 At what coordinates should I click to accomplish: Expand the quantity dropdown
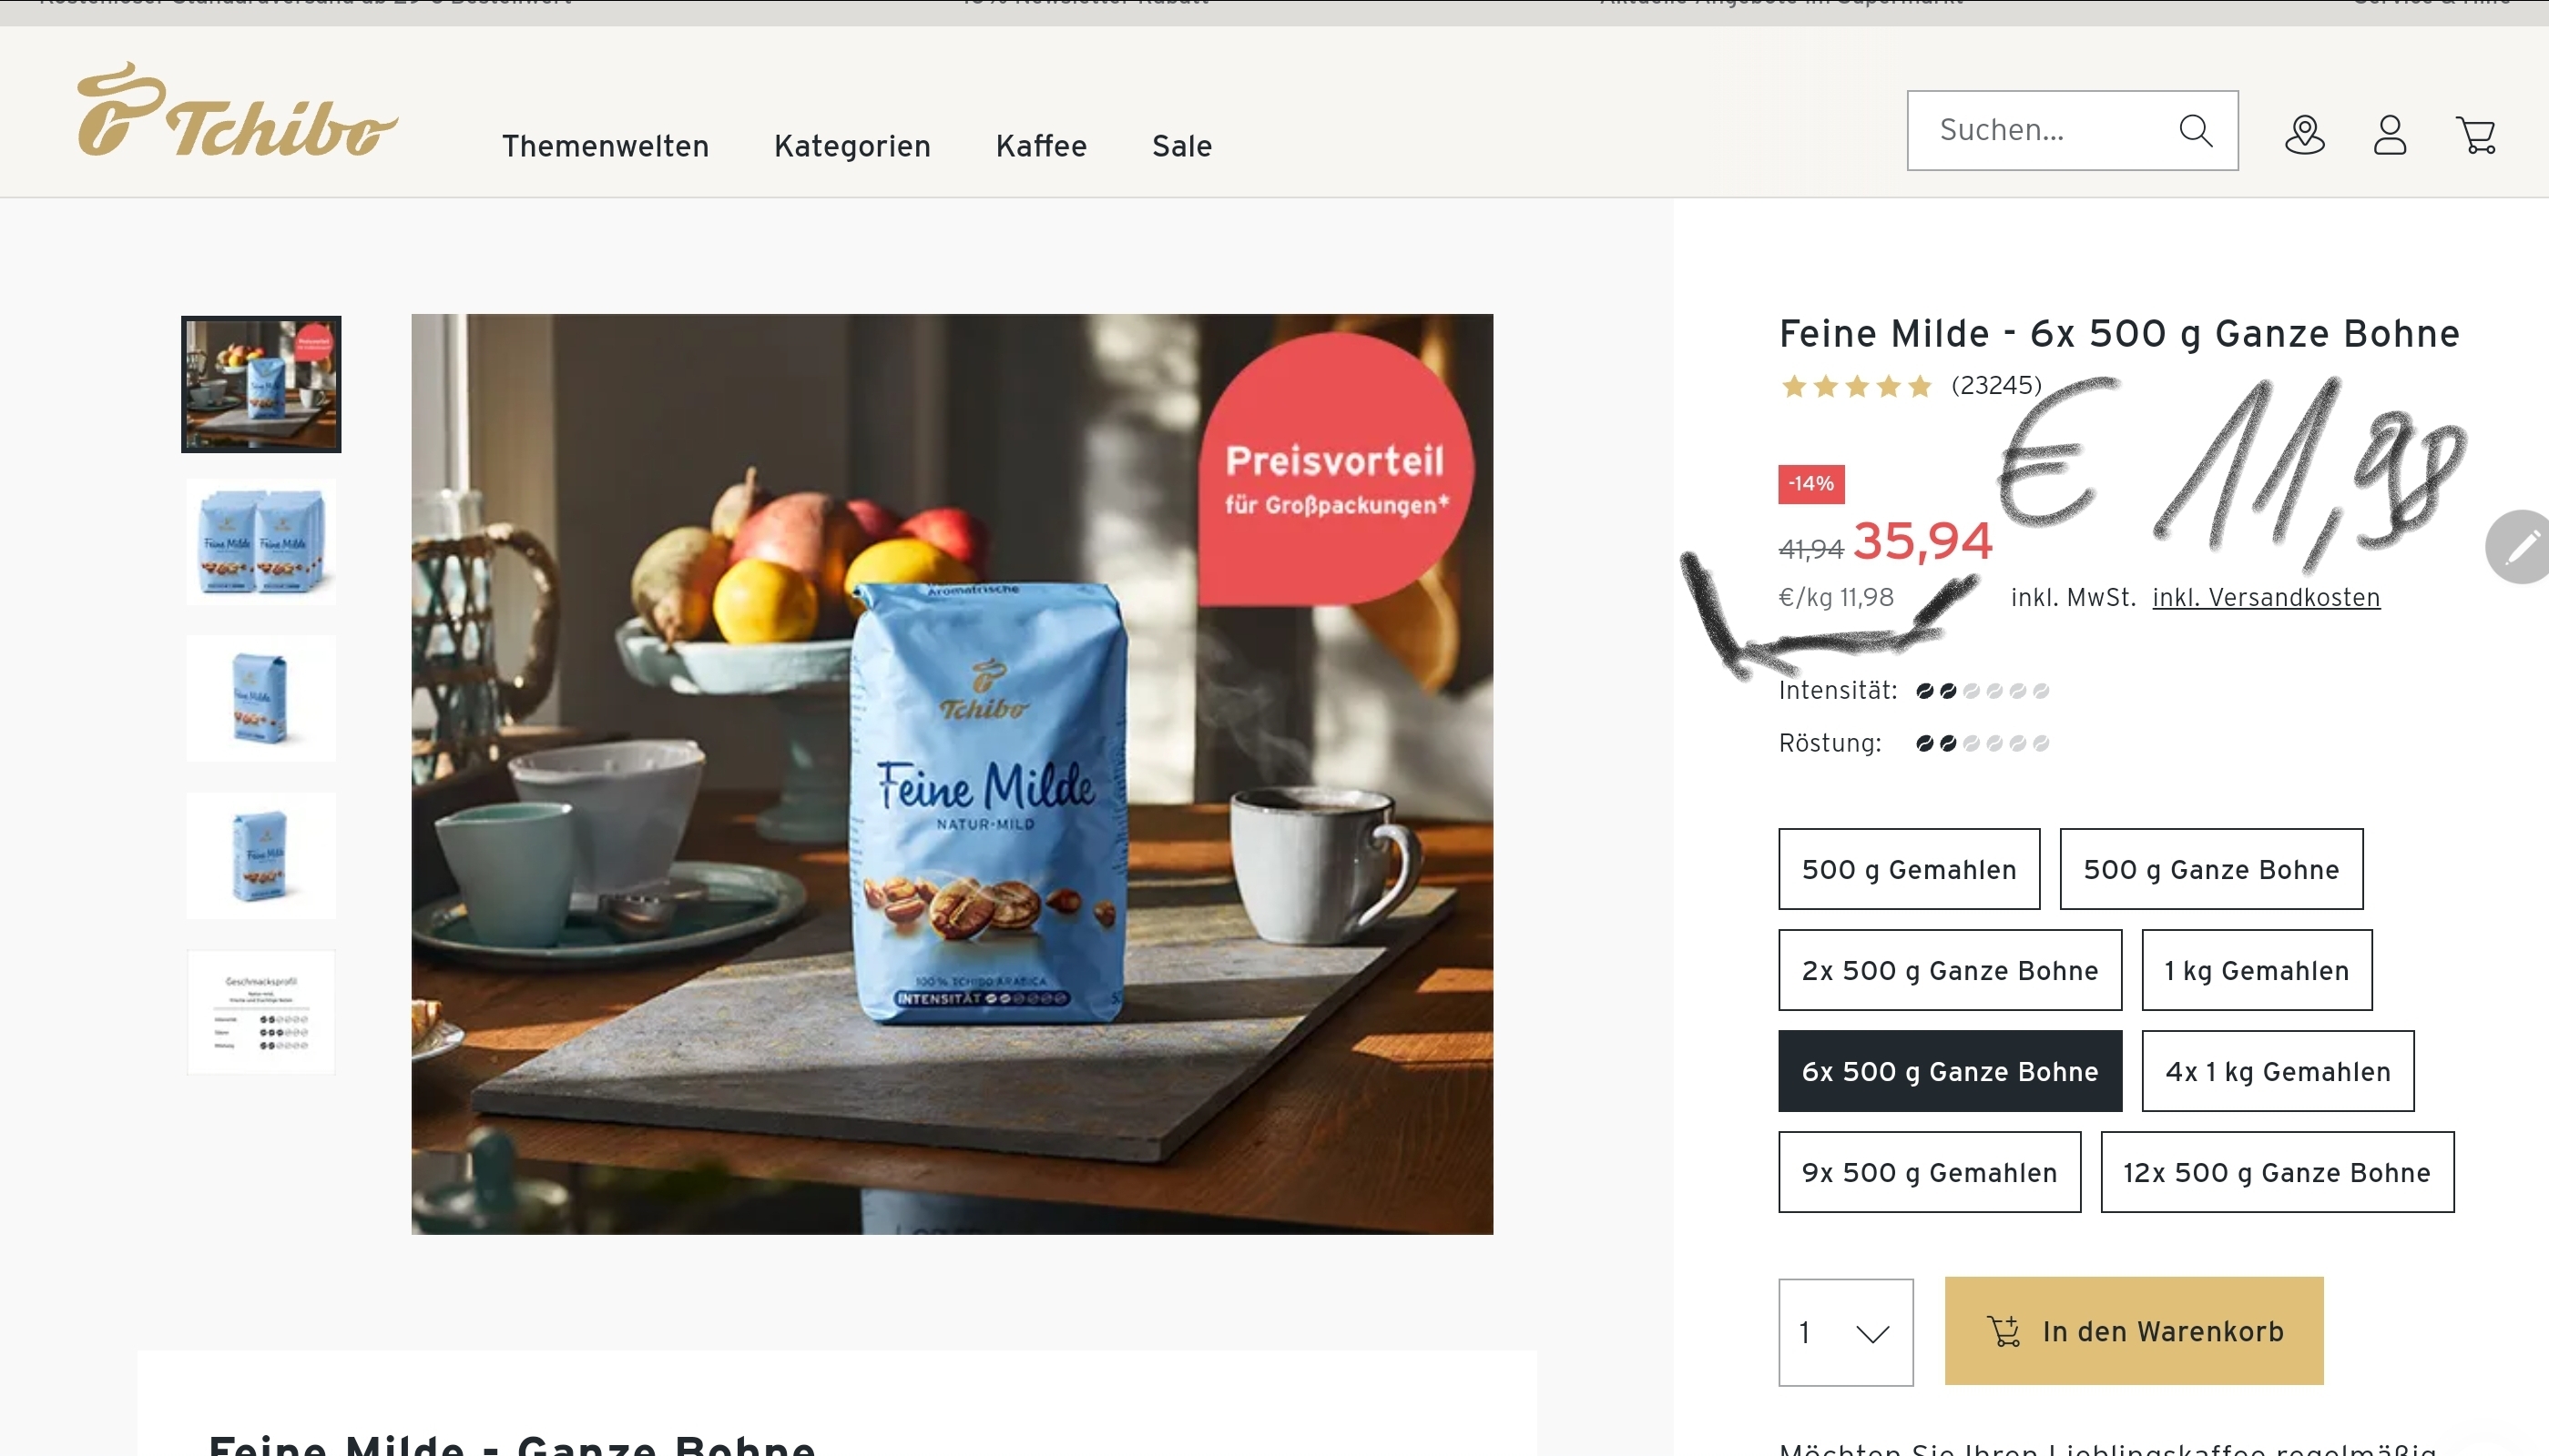click(x=1845, y=1332)
